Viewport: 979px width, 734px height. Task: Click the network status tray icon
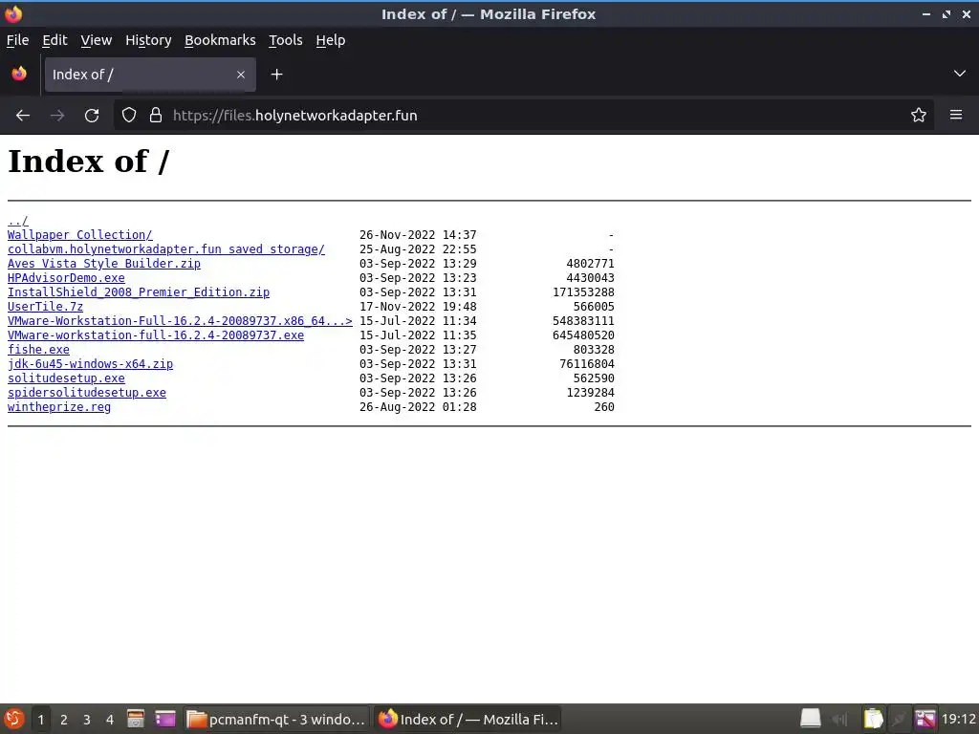pos(899,720)
